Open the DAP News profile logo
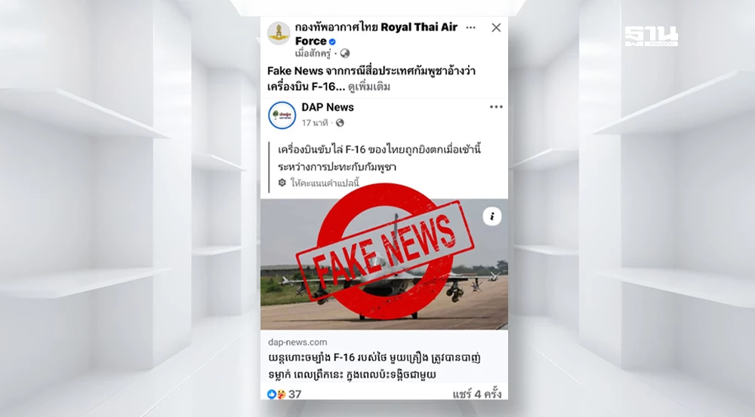The image size is (755, 417). tap(282, 115)
